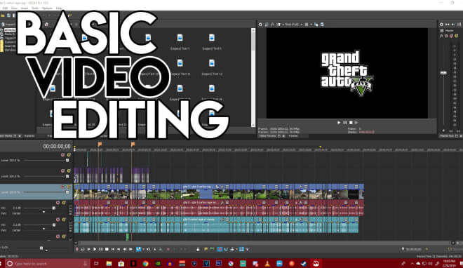Image resolution: width=463 pixels, height=268 pixels.
Task: Mute the teal audio track
Action: click(x=58, y=220)
